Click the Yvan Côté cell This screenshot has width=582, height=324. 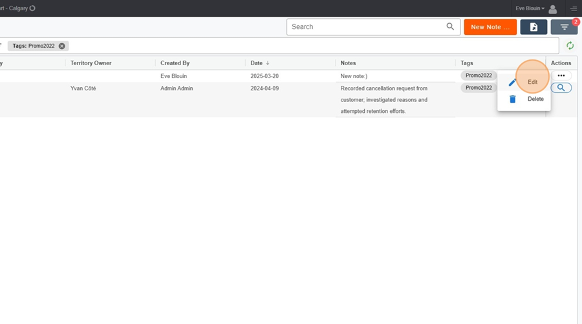(83, 88)
